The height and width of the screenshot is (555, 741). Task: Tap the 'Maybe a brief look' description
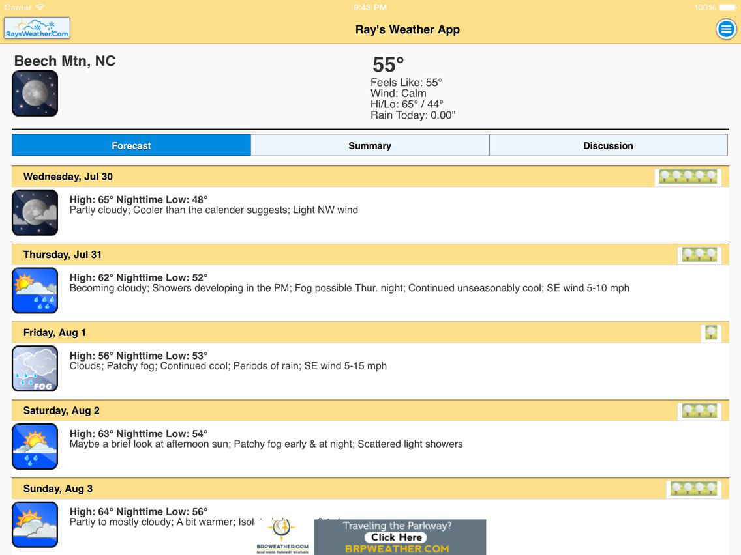click(266, 444)
